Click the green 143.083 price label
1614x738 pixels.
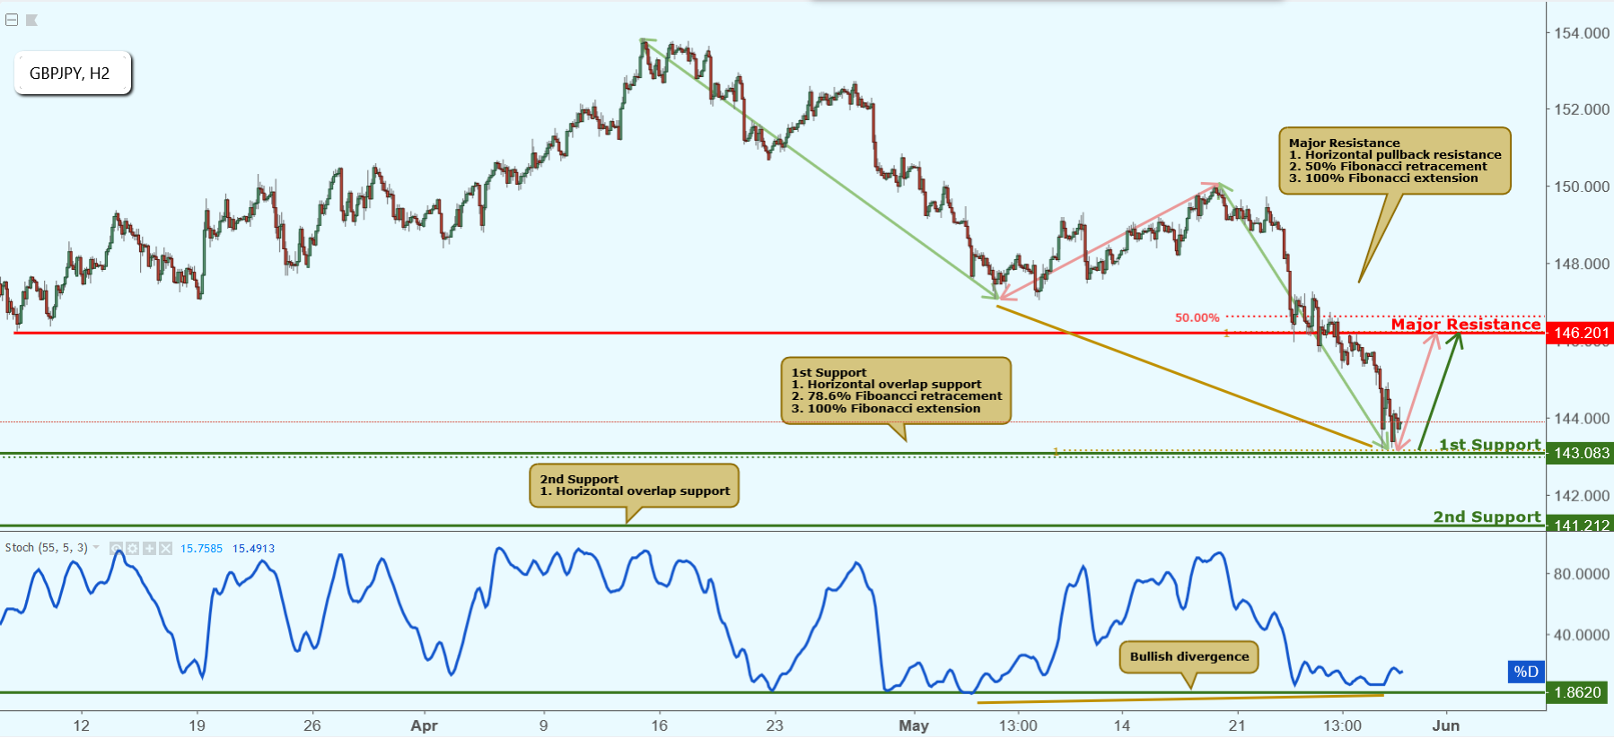1579,453
